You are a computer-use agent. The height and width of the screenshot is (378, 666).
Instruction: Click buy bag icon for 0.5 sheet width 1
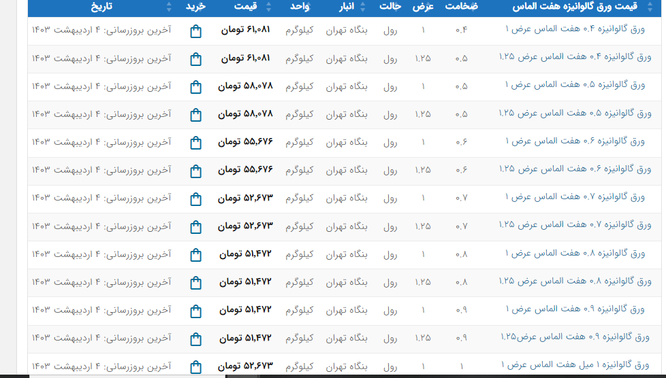pos(196,87)
